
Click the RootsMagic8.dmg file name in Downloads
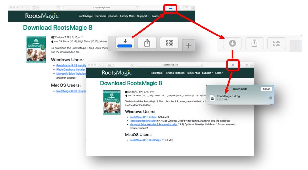point(228,96)
